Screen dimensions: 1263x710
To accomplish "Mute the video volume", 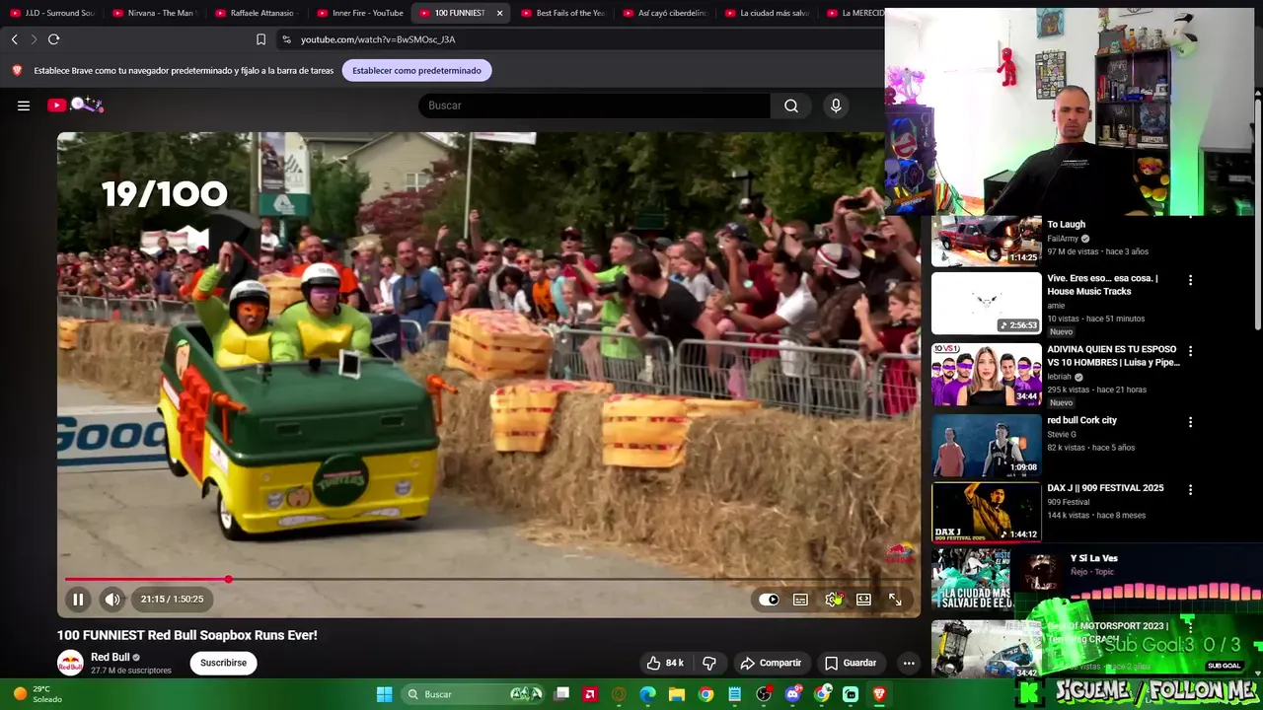I will 112,599.
